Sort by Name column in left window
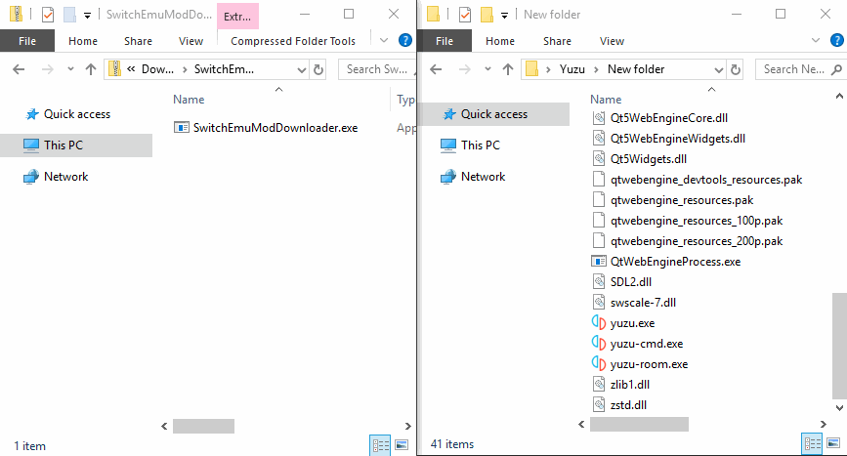The image size is (847, 456). [189, 100]
